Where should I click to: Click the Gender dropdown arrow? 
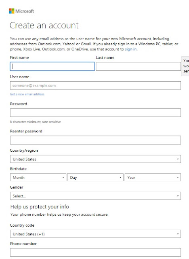click(178, 196)
